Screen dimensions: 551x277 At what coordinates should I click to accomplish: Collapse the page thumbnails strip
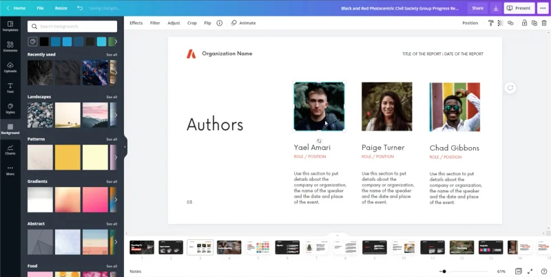pos(337,235)
